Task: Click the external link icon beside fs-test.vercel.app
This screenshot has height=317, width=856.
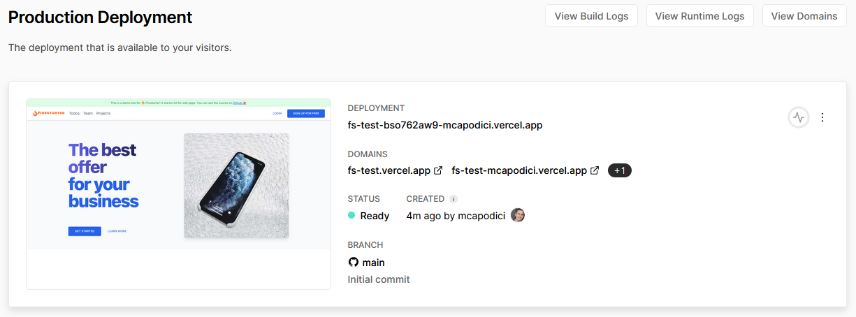Action: point(438,170)
